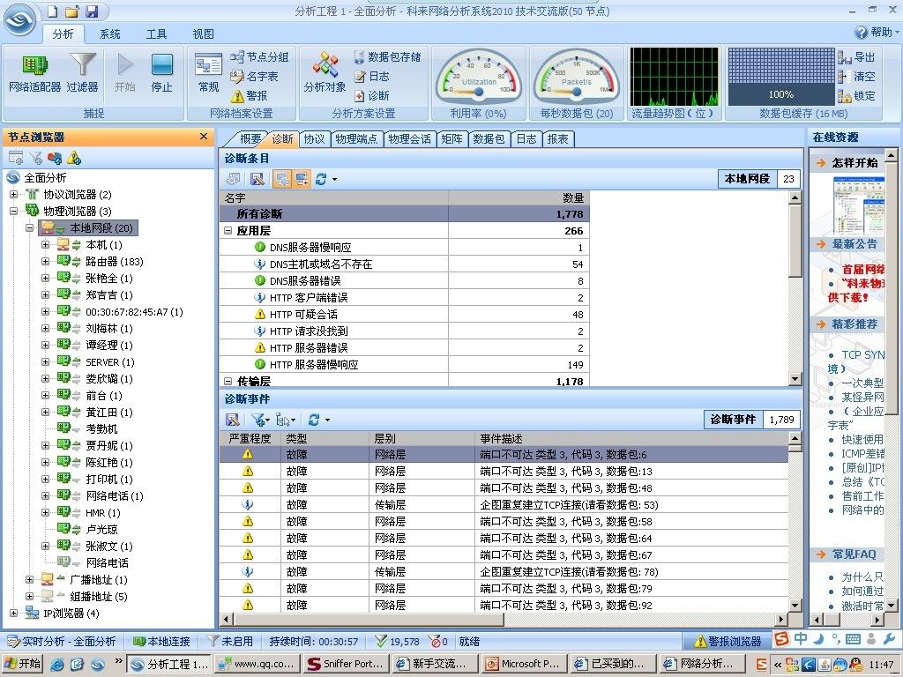Lock the packet buffer with 锁定

click(x=845, y=96)
